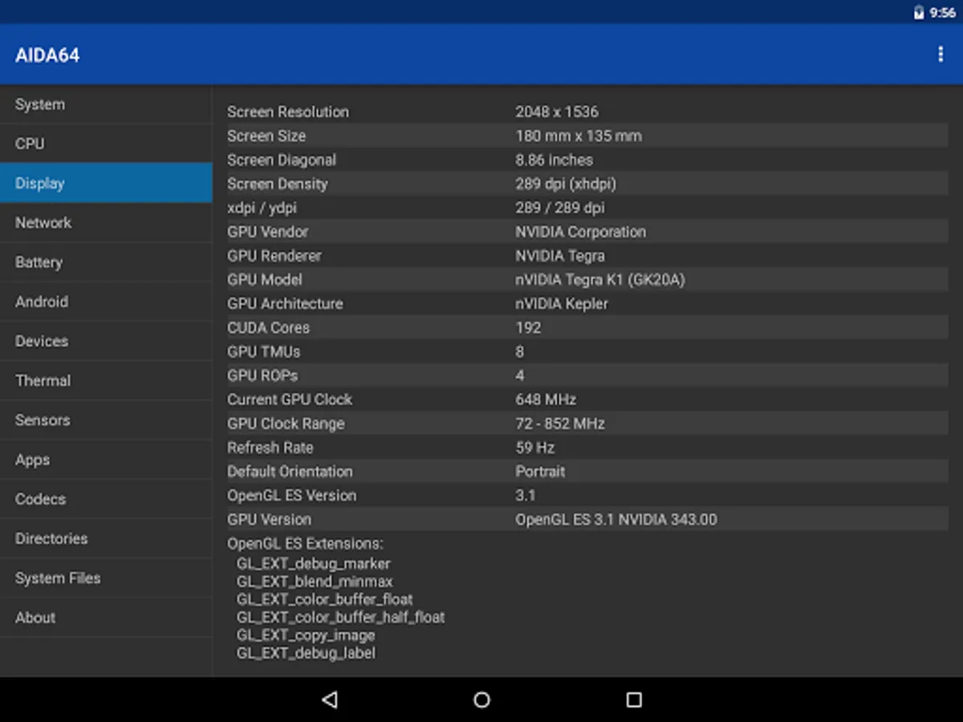
Task: Select the Screen Density label
Action: point(278,184)
